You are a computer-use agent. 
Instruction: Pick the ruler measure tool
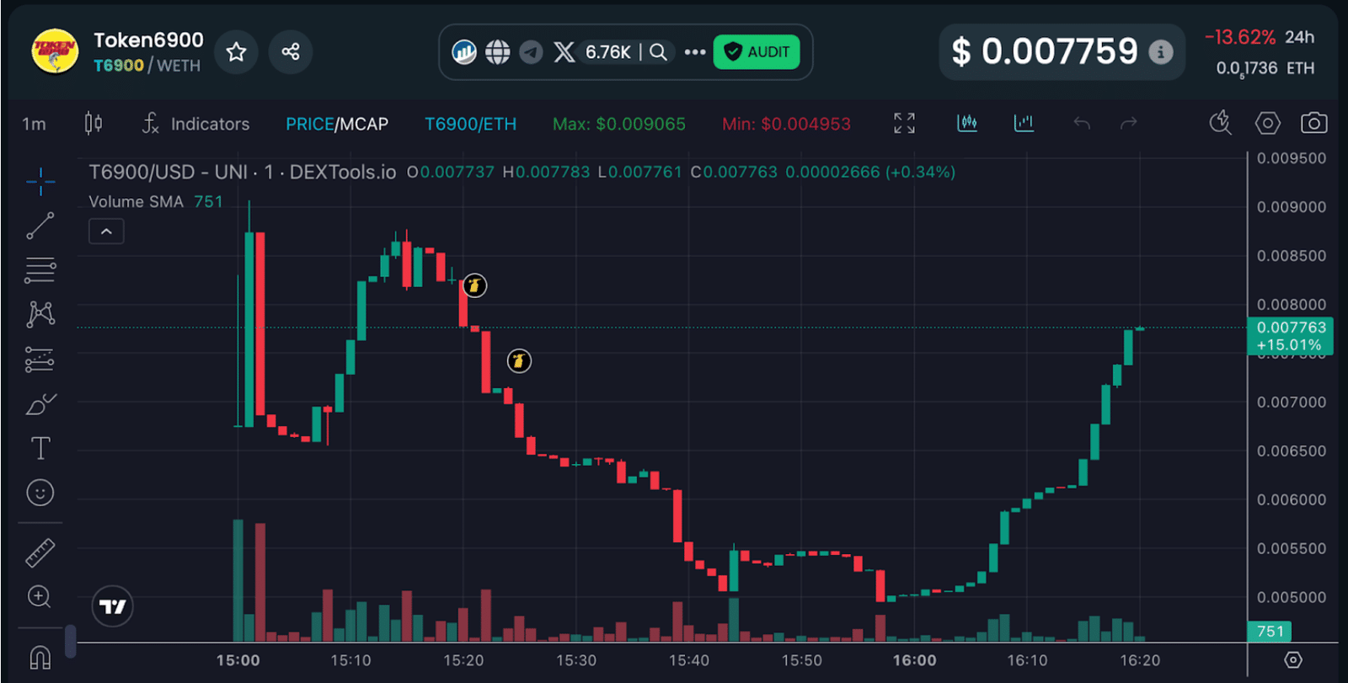40,552
